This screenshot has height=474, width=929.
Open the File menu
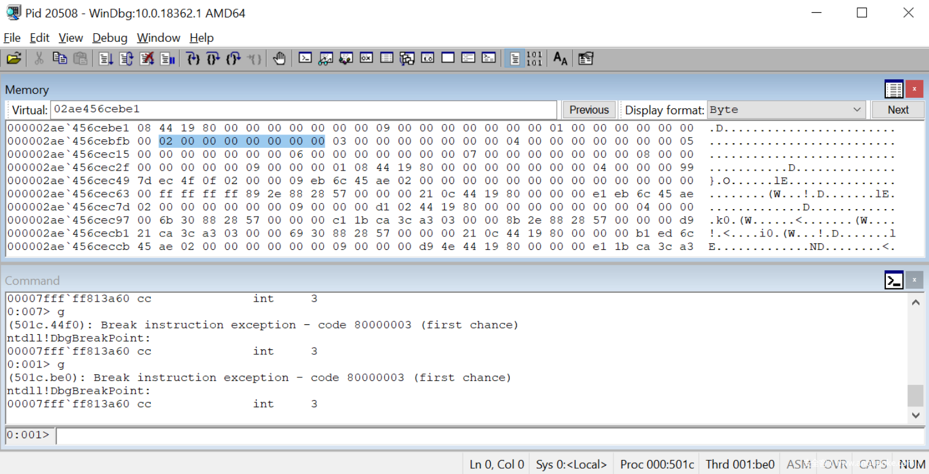12,38
